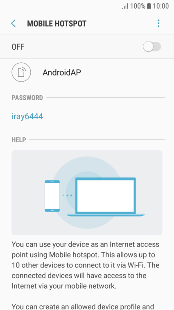Tap the OFF status label
Image resolution: width=174 pixels, height=310 pixels.
tap(18, 47)
